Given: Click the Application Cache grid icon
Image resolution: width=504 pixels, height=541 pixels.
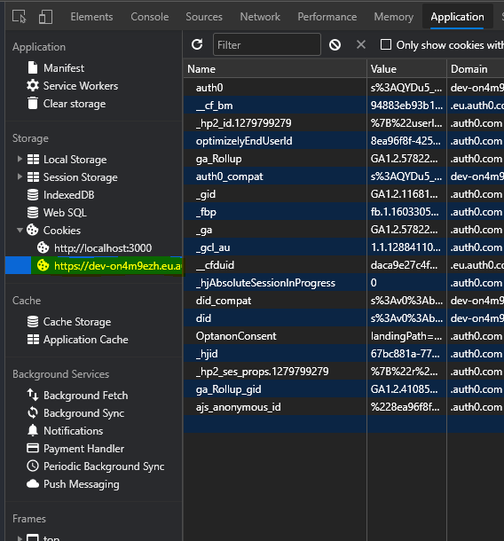Looking at the screenshot, I should click(x=33, y=340).
